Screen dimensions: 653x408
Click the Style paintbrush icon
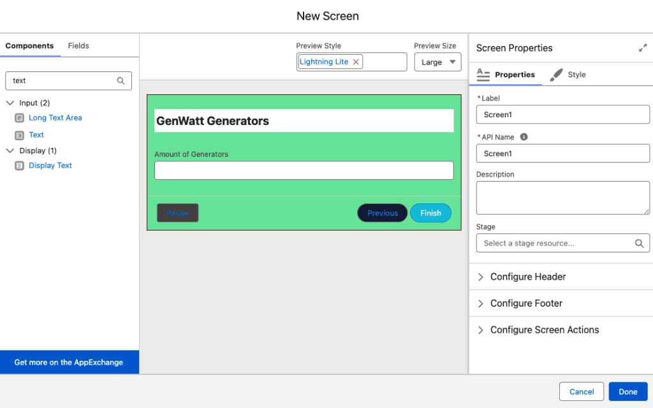[556, 75]
